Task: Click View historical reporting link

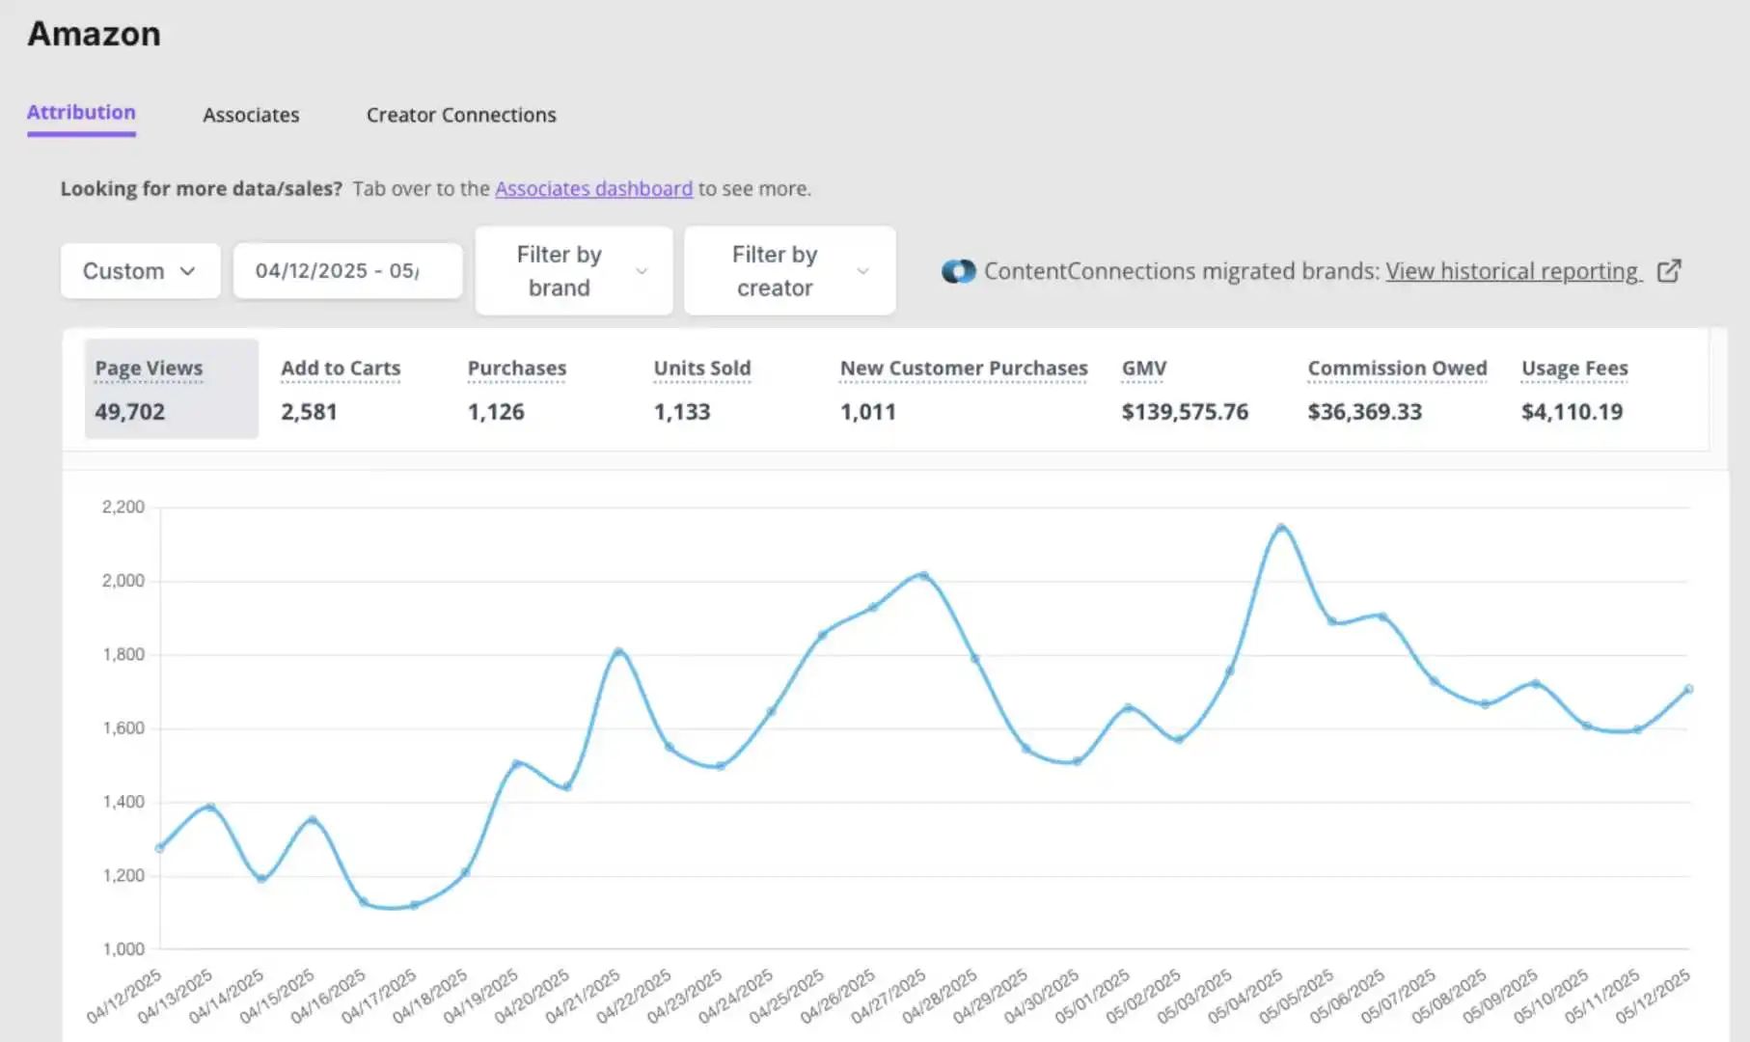Action: [x=1513, y=271]
